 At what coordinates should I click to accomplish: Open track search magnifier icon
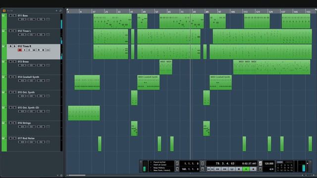click(60, 10)
